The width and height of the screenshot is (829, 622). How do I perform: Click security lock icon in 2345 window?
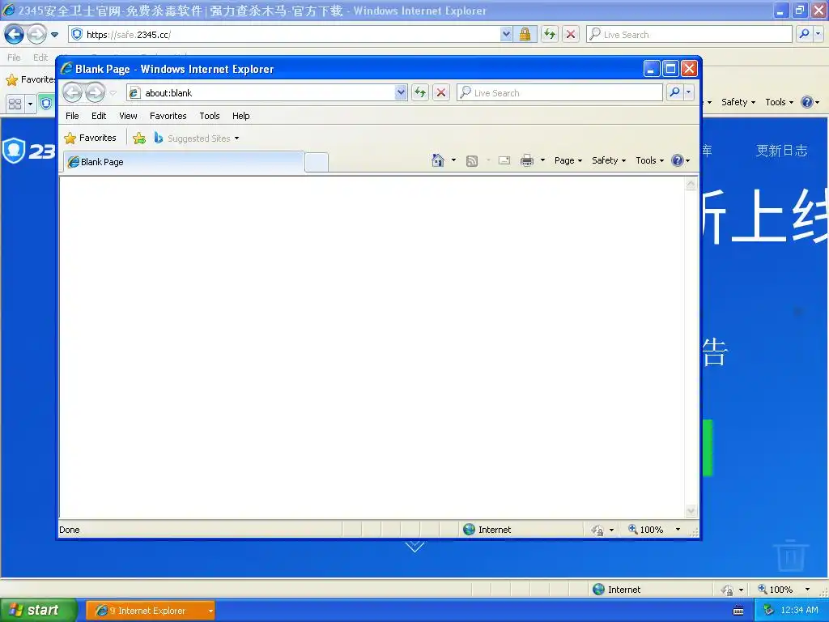(x=525, y=35)
